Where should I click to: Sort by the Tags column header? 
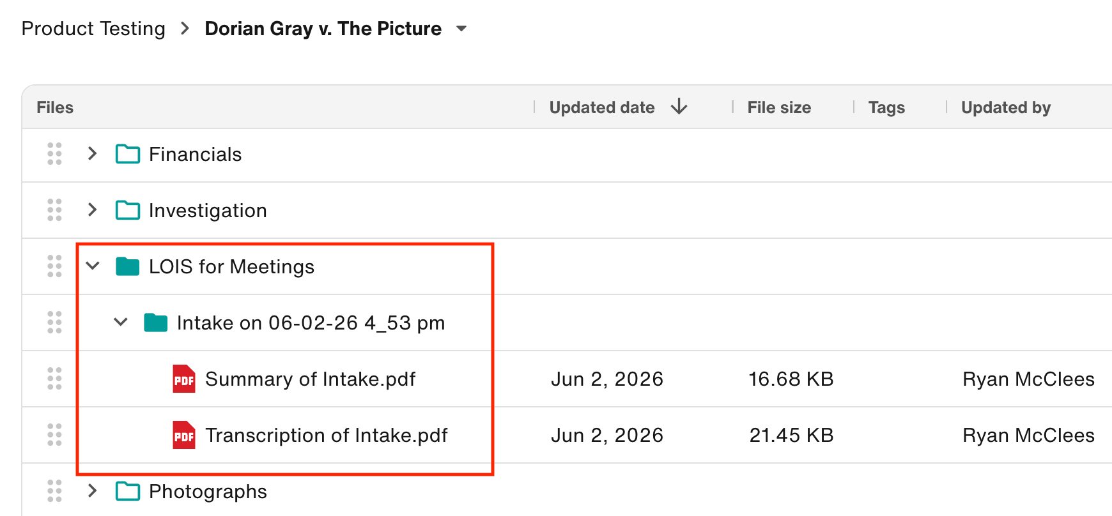[886, 107]
